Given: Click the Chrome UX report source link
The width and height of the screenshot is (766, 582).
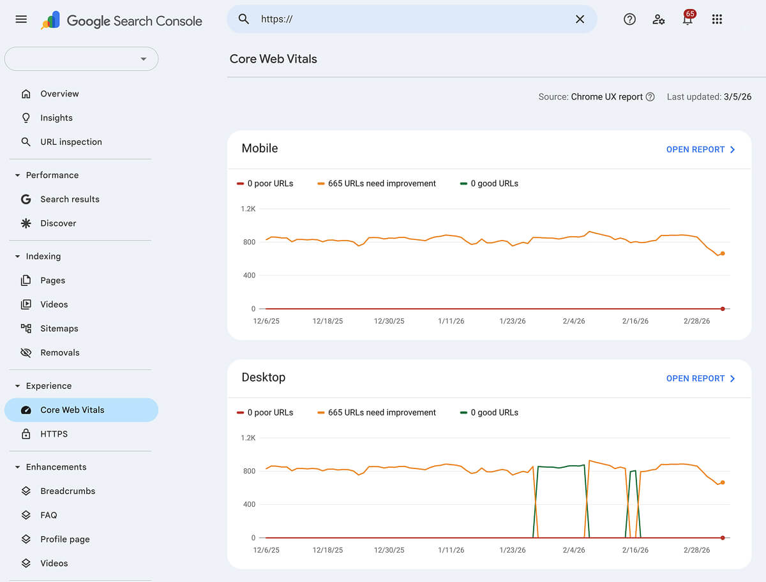Looking at the screenshot, I should (x=607, y=97).
